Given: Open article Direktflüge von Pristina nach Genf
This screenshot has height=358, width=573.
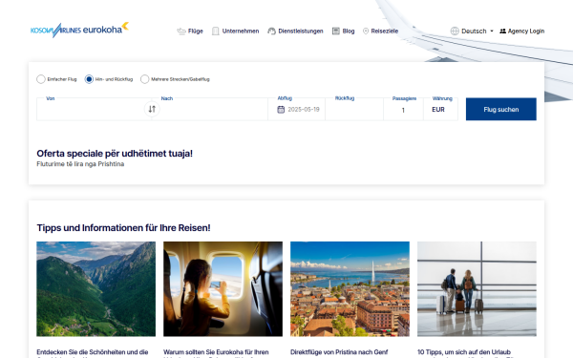Looking at the screenshot, I should [x=339, y=352].
